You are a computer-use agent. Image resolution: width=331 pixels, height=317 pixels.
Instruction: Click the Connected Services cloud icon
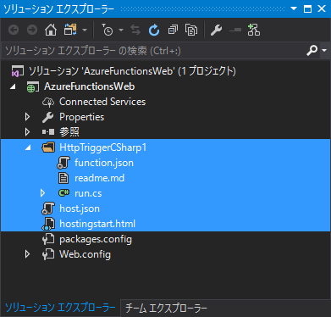coord(48,102)
